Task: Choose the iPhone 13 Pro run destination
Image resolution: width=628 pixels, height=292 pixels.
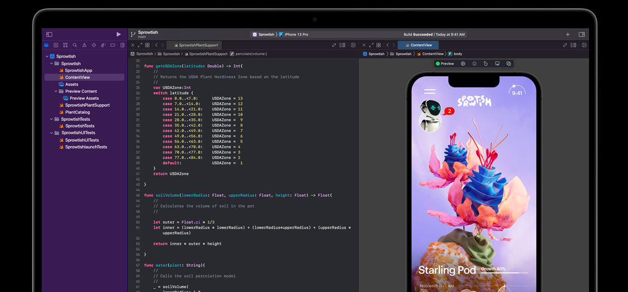Action: pyautogui.click(x=296, y=34)
